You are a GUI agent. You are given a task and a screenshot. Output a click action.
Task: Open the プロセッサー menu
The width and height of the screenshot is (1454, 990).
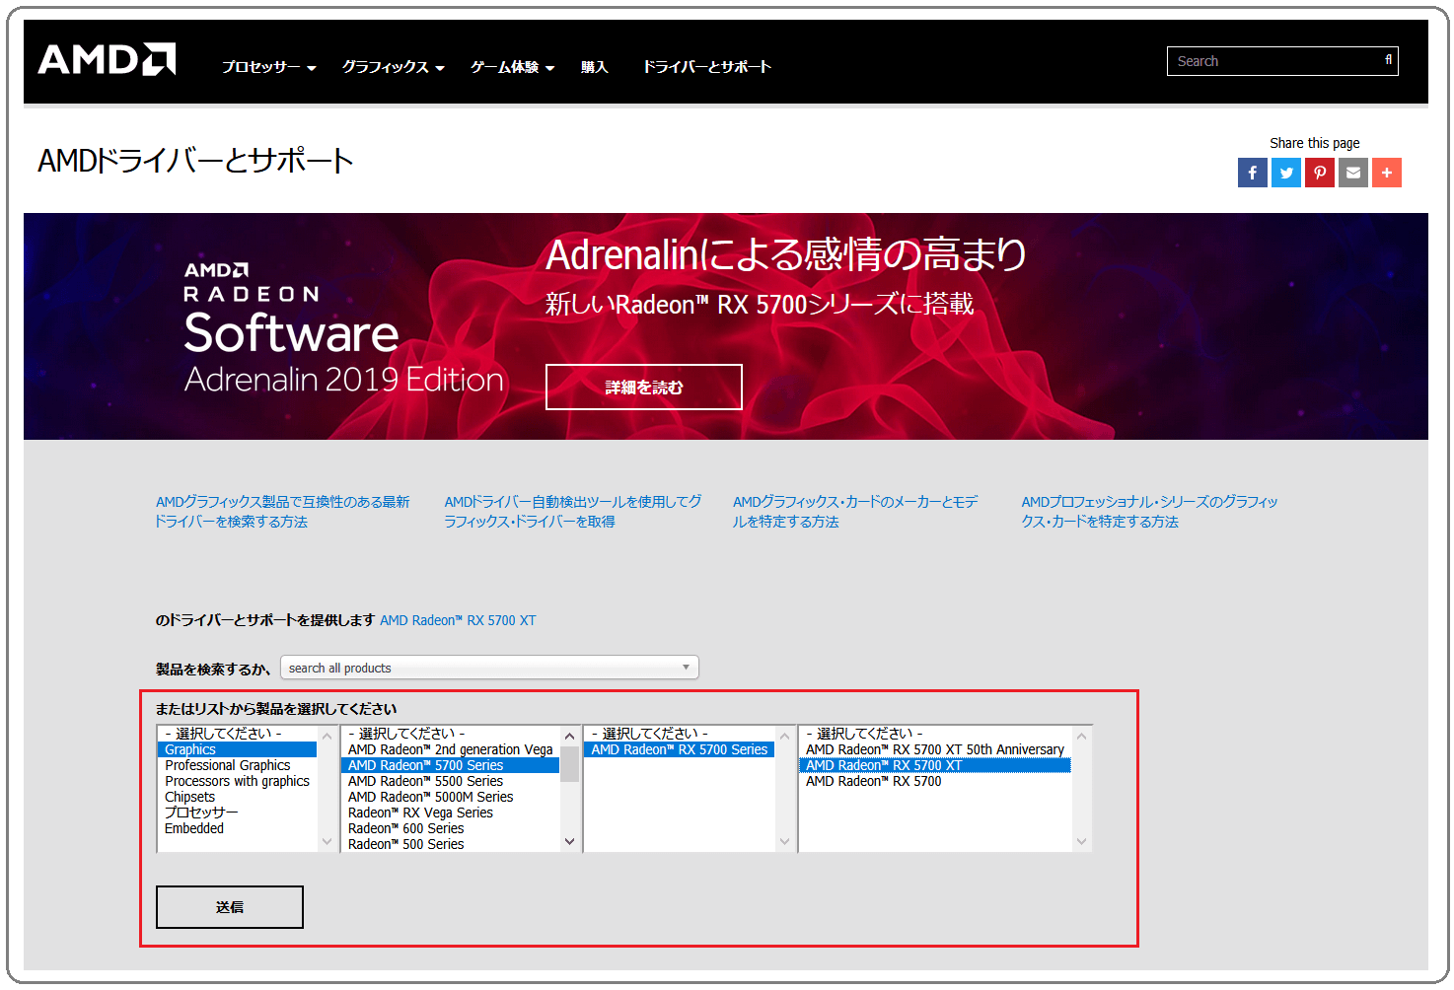click(x=268, y=67)
